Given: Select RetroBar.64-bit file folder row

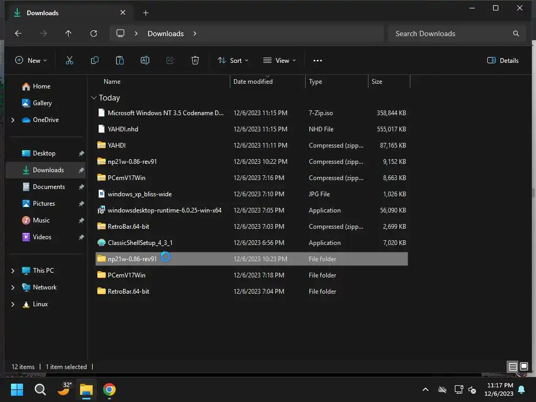Looking at the screenshot, I should coord(252,292).
